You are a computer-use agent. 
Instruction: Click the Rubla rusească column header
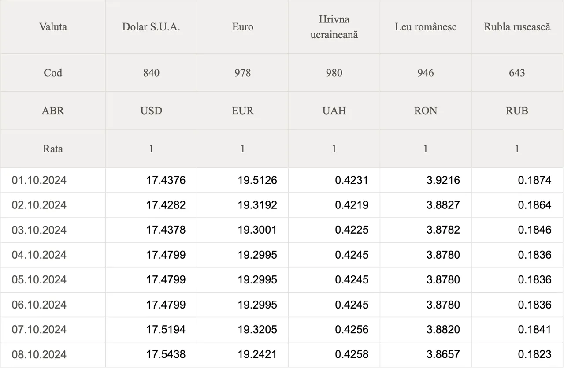click(517, 27)
